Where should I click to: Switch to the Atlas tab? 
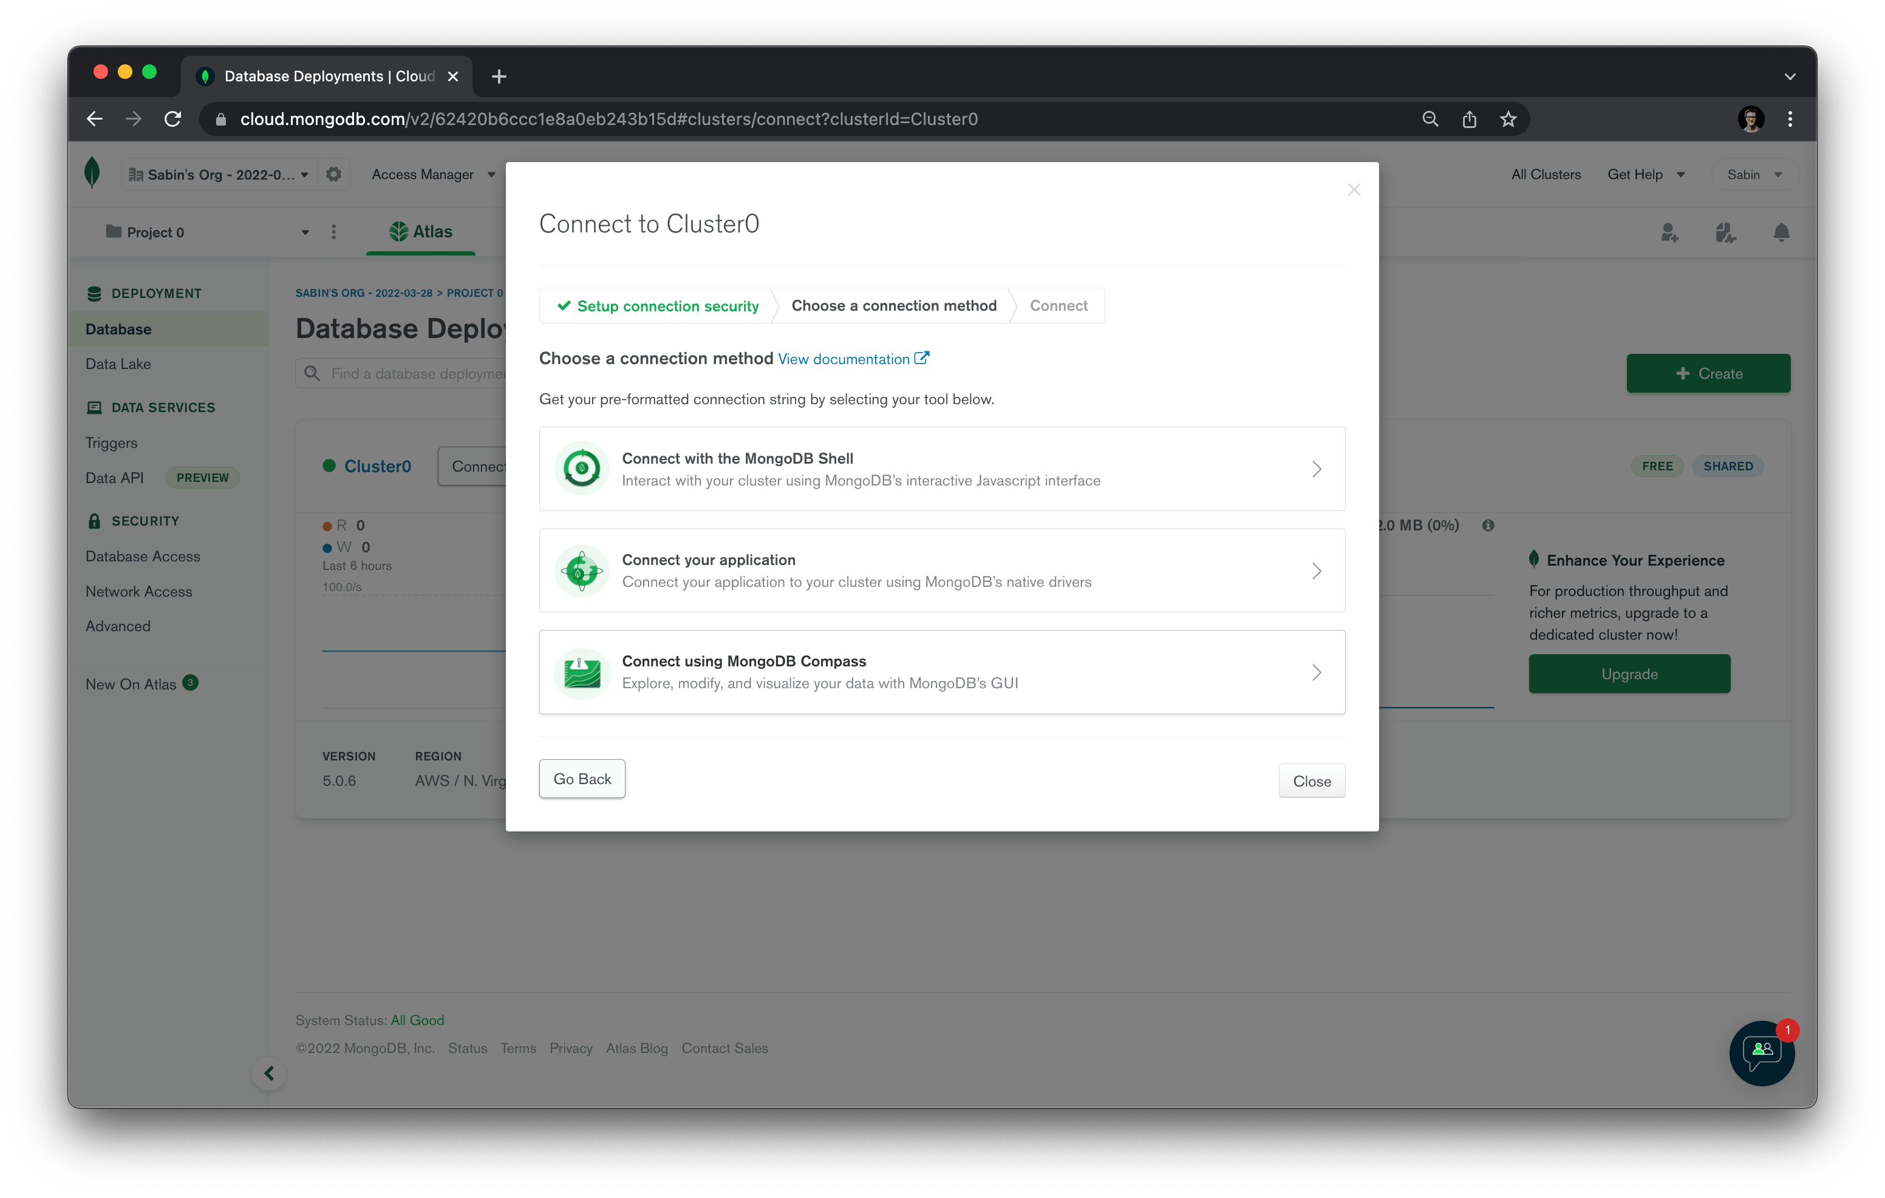click(421, 232)
